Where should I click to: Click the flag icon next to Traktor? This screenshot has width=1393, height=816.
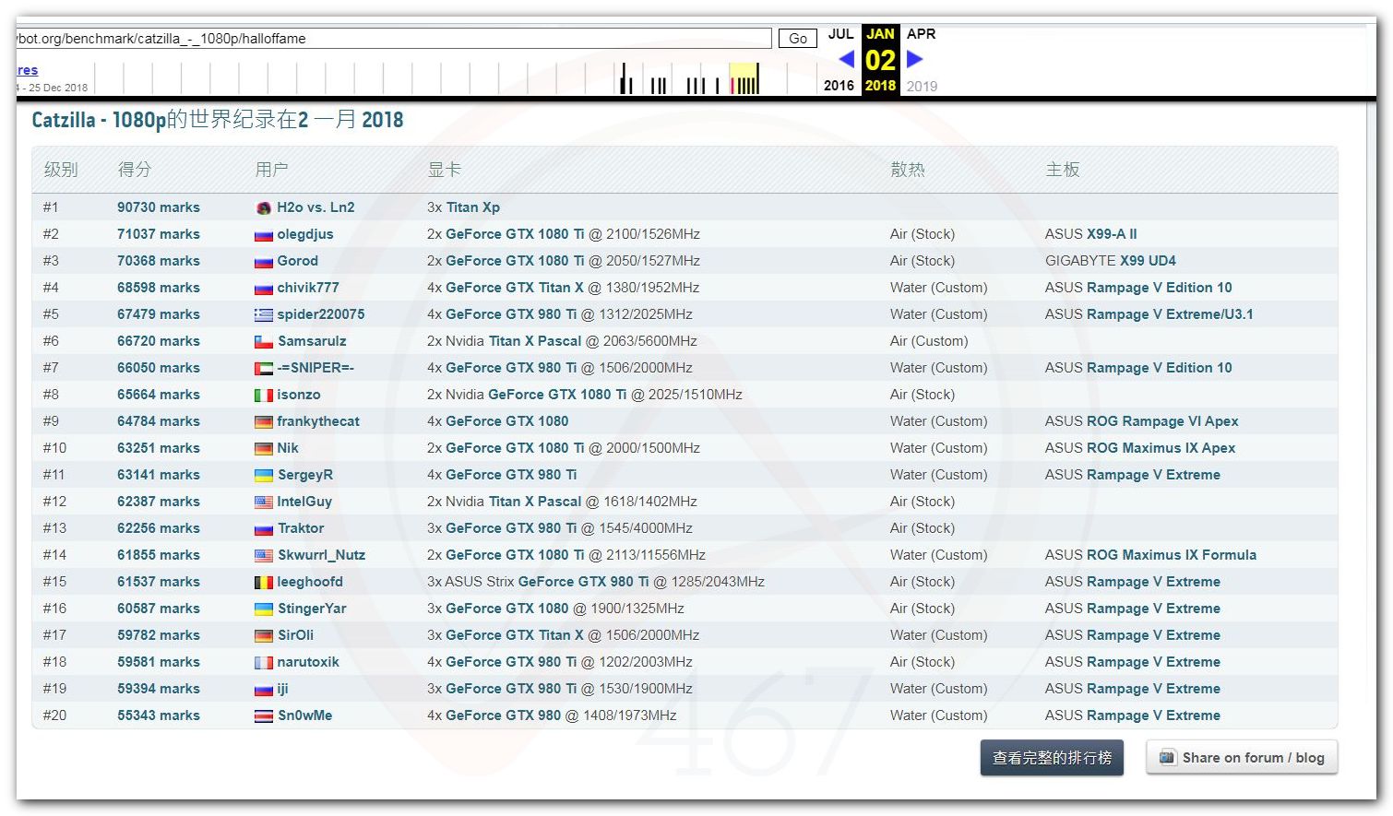[x=264, y=529]
